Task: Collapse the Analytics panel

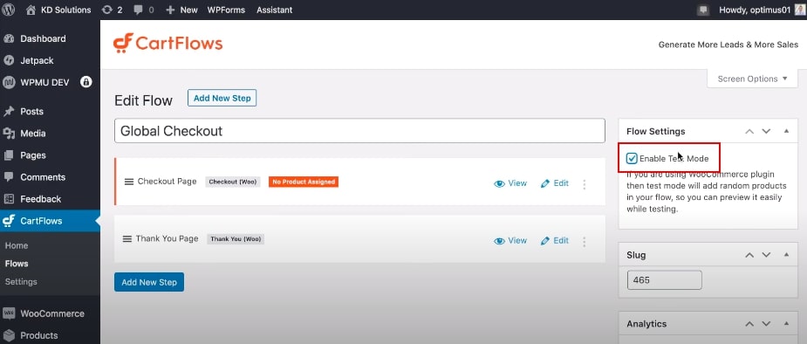Action: (786, 323)
